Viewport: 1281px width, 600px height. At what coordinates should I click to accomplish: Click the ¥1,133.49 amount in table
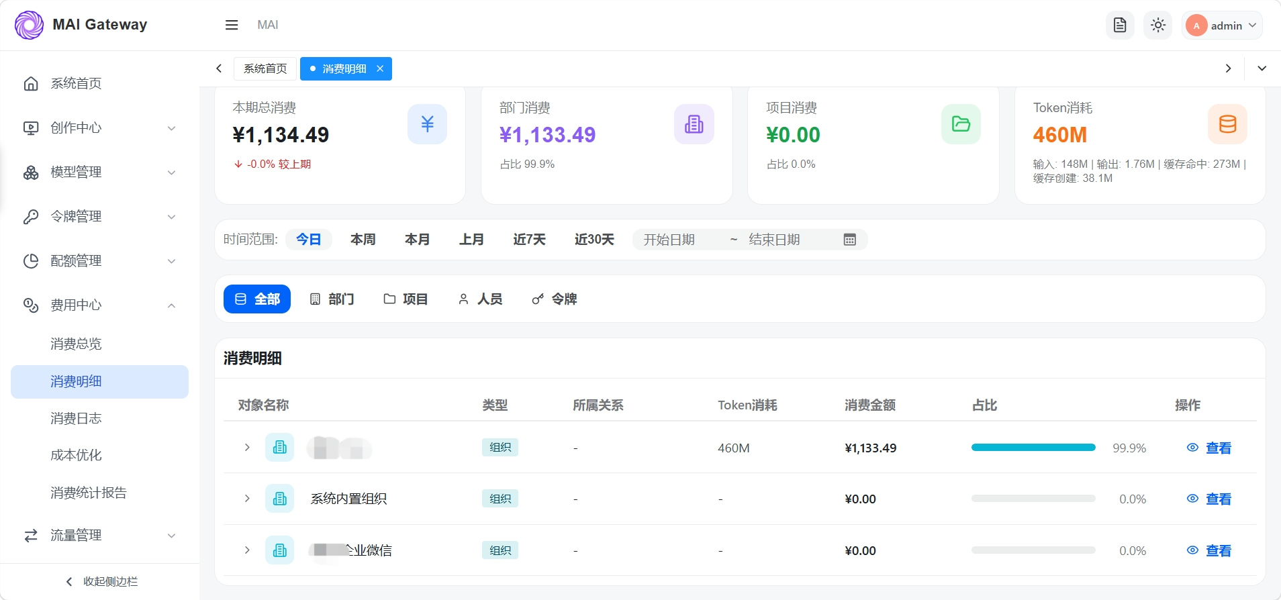(871, 448)
